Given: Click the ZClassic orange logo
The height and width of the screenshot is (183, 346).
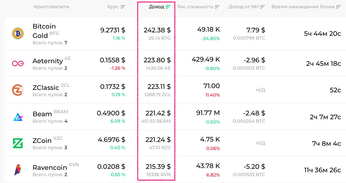Looking at the screenshot, I should (18, 90).
